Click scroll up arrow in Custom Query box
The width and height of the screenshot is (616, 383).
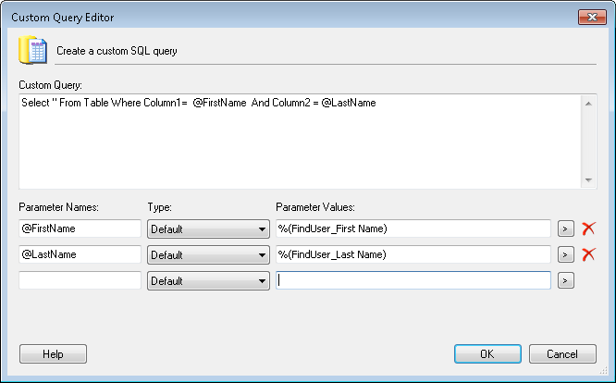pos(589,103)
